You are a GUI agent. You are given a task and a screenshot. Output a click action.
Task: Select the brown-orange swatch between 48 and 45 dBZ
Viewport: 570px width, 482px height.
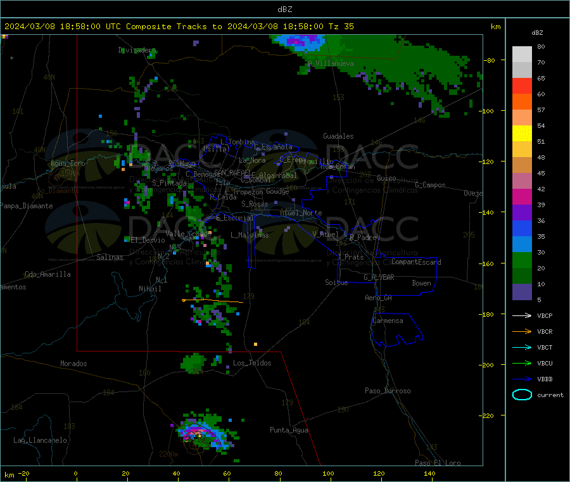tap(522, 165)
